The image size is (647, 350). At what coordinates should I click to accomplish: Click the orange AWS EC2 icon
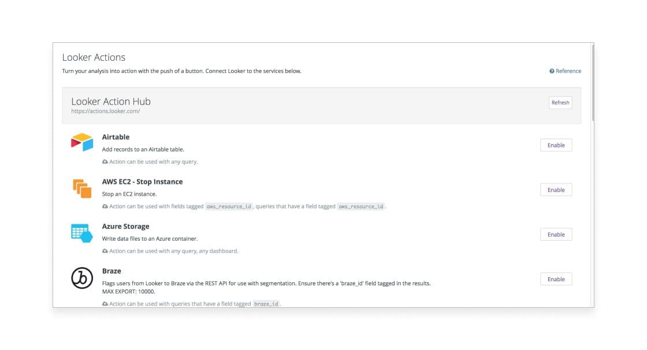tap(81, 188)
